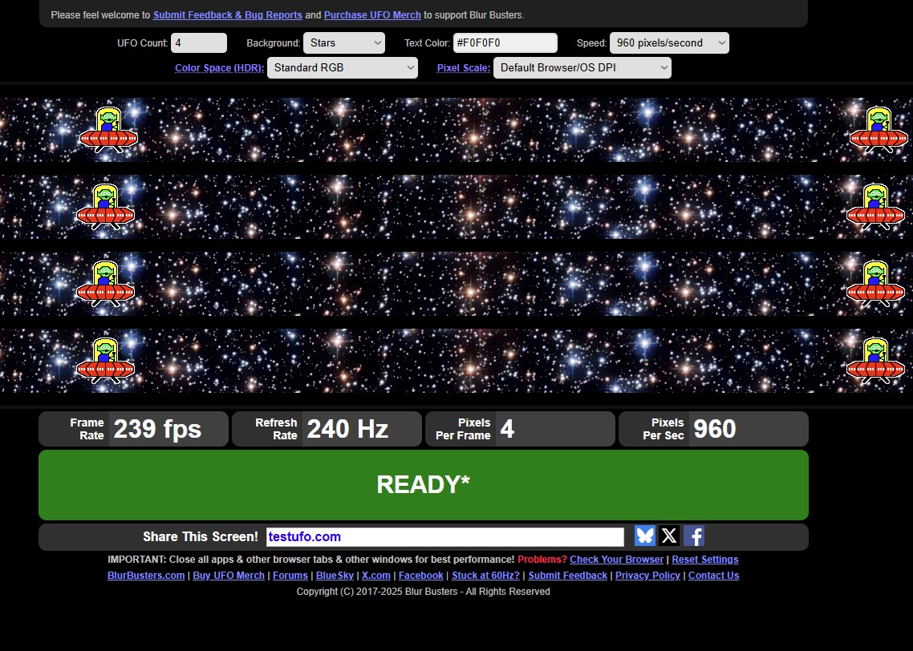Viewport: 913px width, 651px height.
Task: Open the Stuck at 60Hz? link
Action: pyautogui.click(x=485, y=576)
